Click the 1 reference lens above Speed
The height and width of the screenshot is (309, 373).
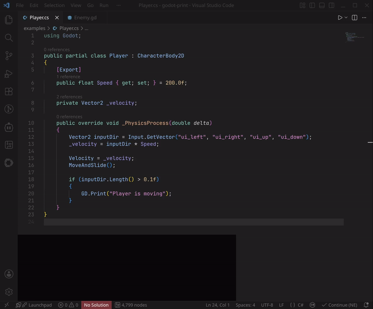pos(68,77)
